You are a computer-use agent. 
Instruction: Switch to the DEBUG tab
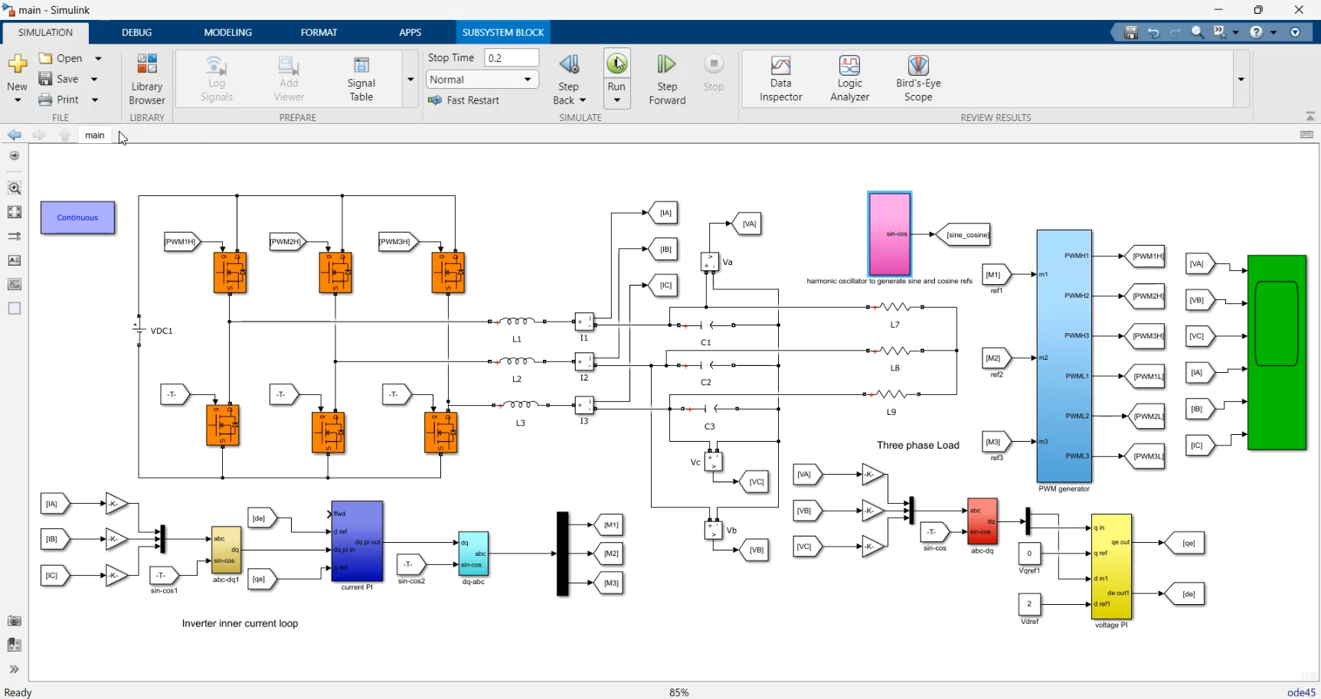tap(136, 32)
